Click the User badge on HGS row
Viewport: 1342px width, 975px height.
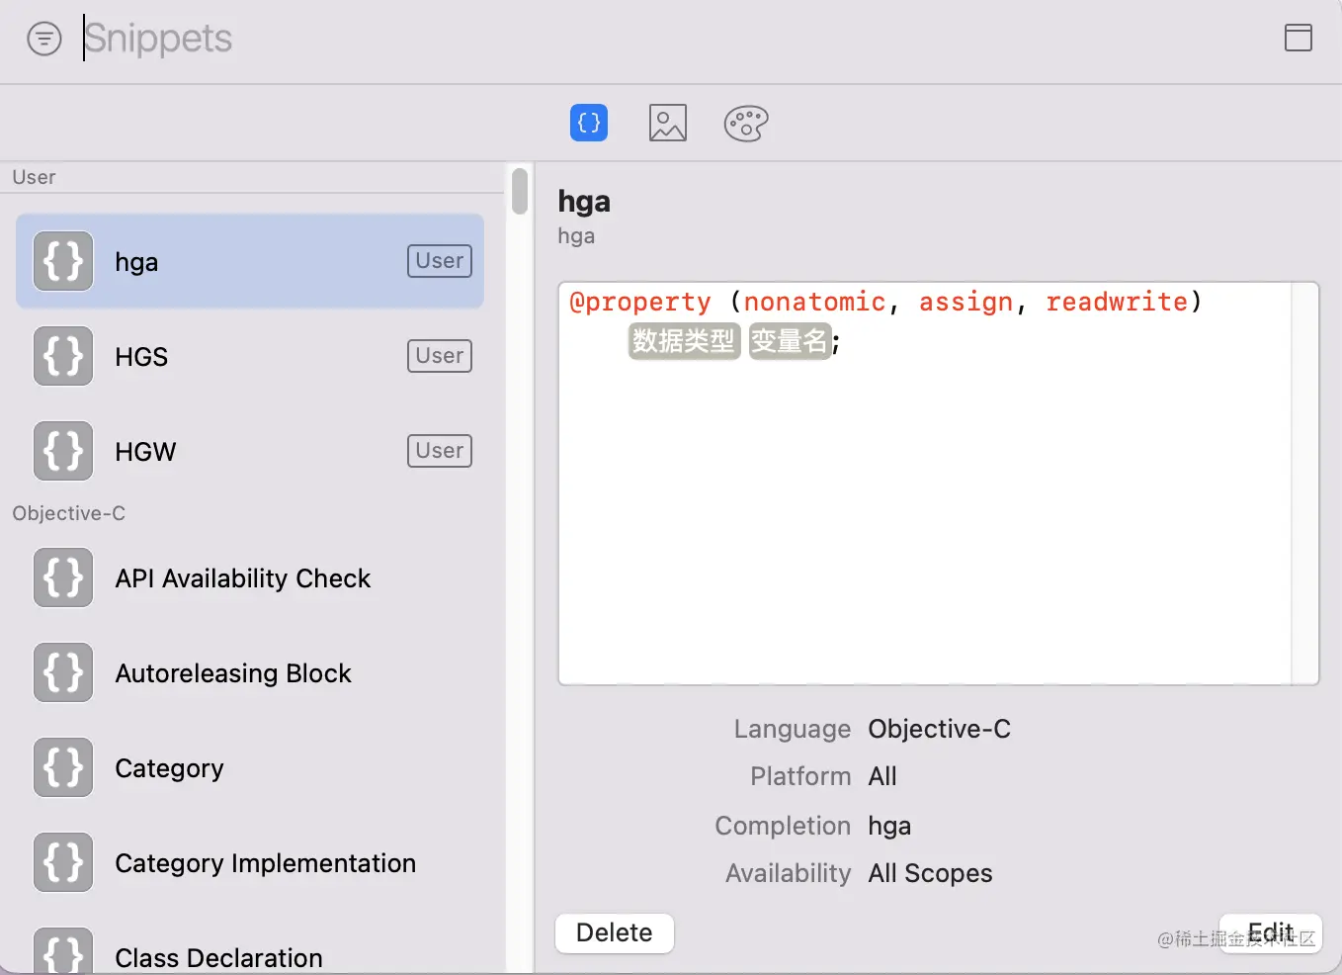(440, 356)
